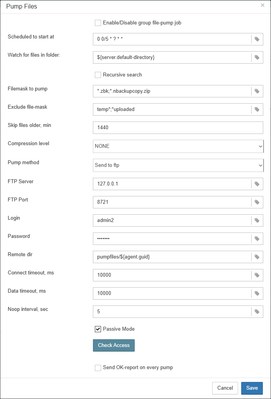
Task: Click tag icon next to Watch folder field
Action: [257, 57]
